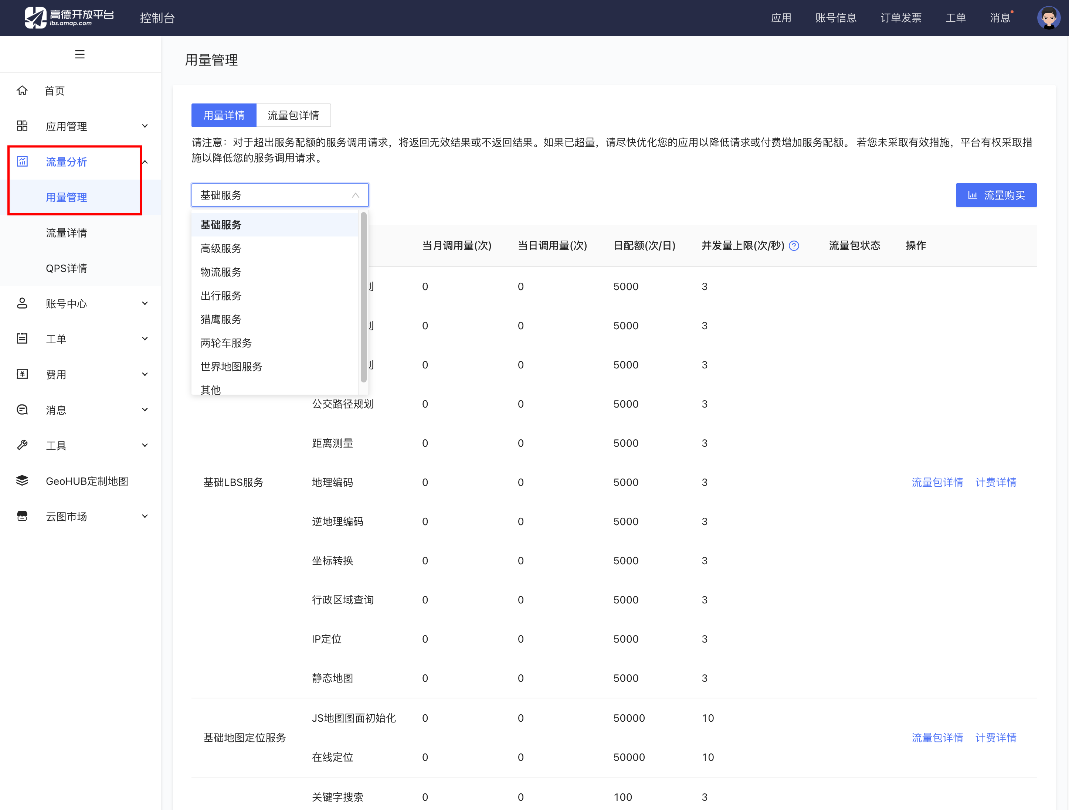Click the 应用管理 grid icon

(x=22, y=126)
